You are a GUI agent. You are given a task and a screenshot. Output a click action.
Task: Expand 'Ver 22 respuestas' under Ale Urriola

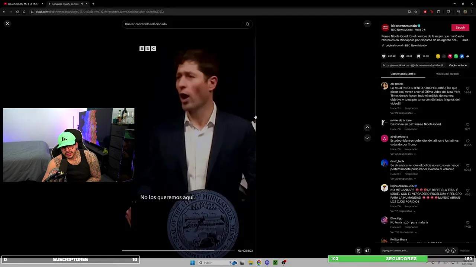(x=403, y=113)
